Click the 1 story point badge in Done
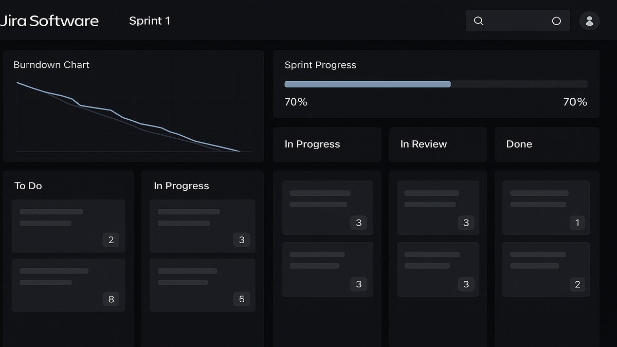Viewport: 617px width, 347px height. click(577, 223)
